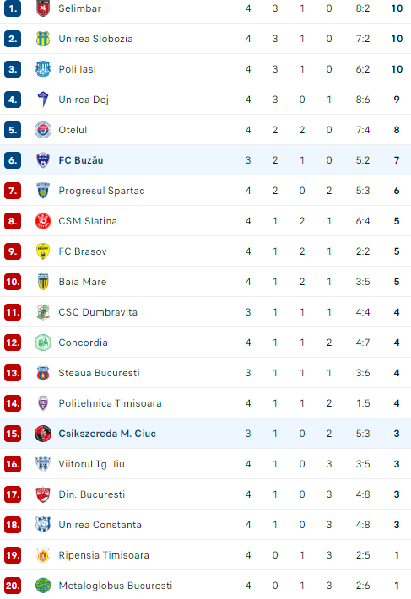The height and width of the screenshot is (599, 411).
Task: Click the rank 1 position badge
Action: click(x=13, y=8)
